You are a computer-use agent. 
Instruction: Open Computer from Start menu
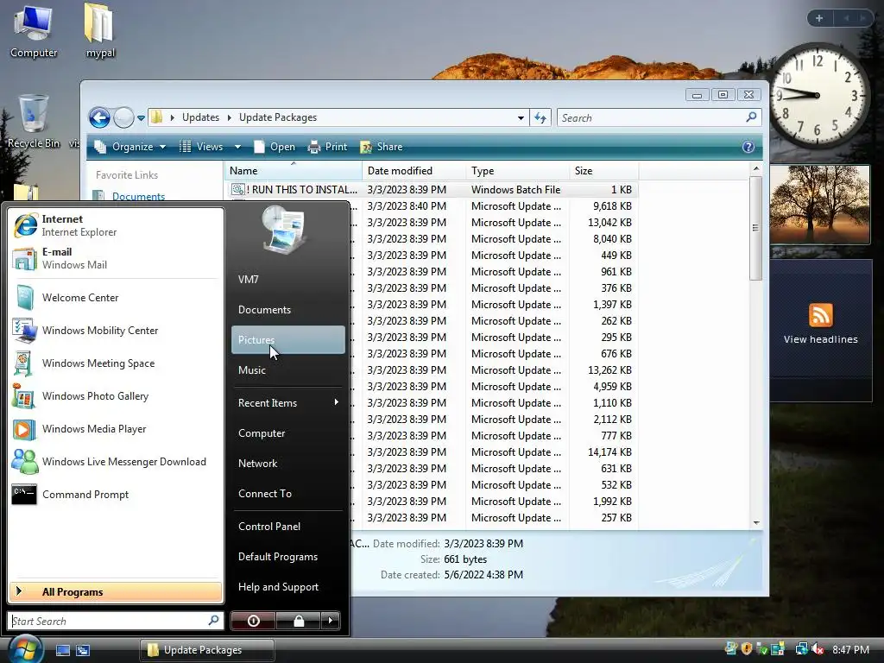(x=288, y=433)
